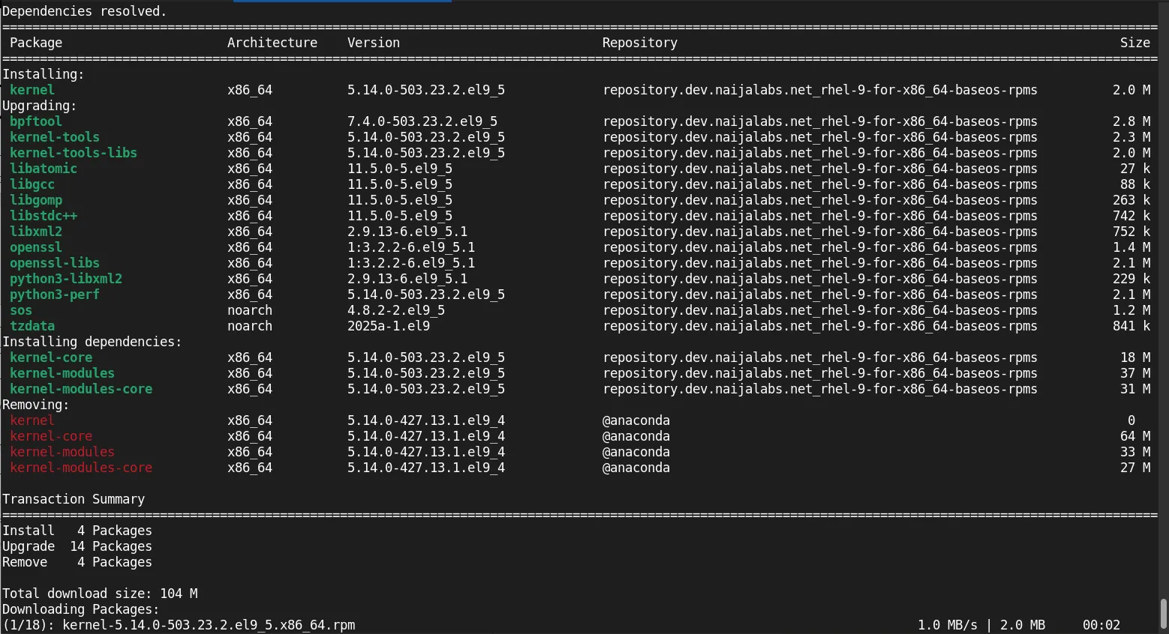Select red 'kernel' under Removing
The image size is (1169, 634).
point(32,420)
